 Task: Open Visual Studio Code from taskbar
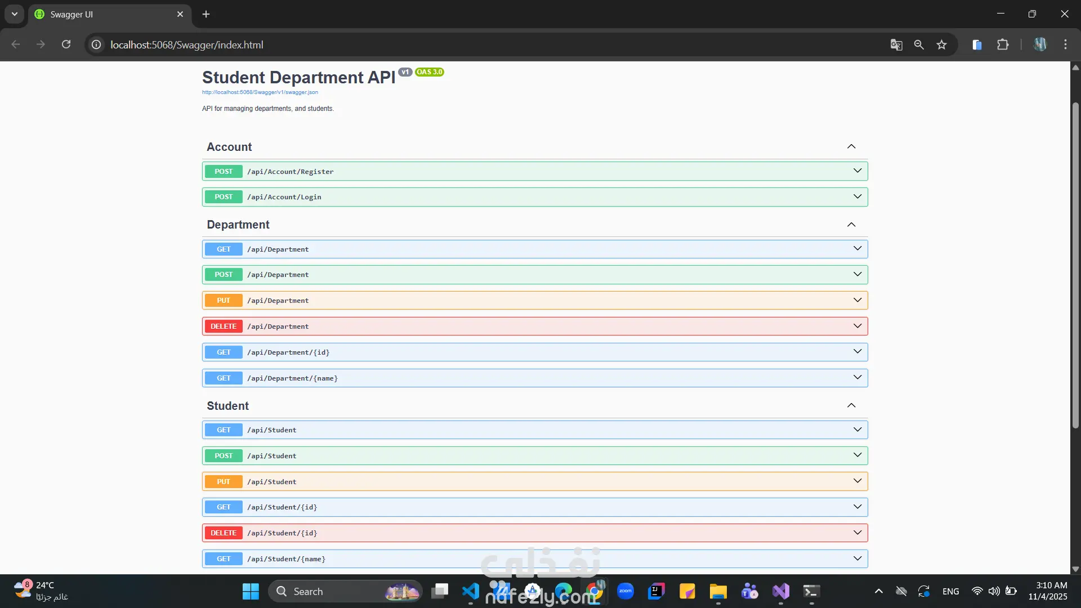[471, 591]
